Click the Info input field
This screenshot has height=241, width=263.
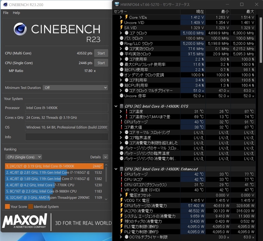(67, 137)
